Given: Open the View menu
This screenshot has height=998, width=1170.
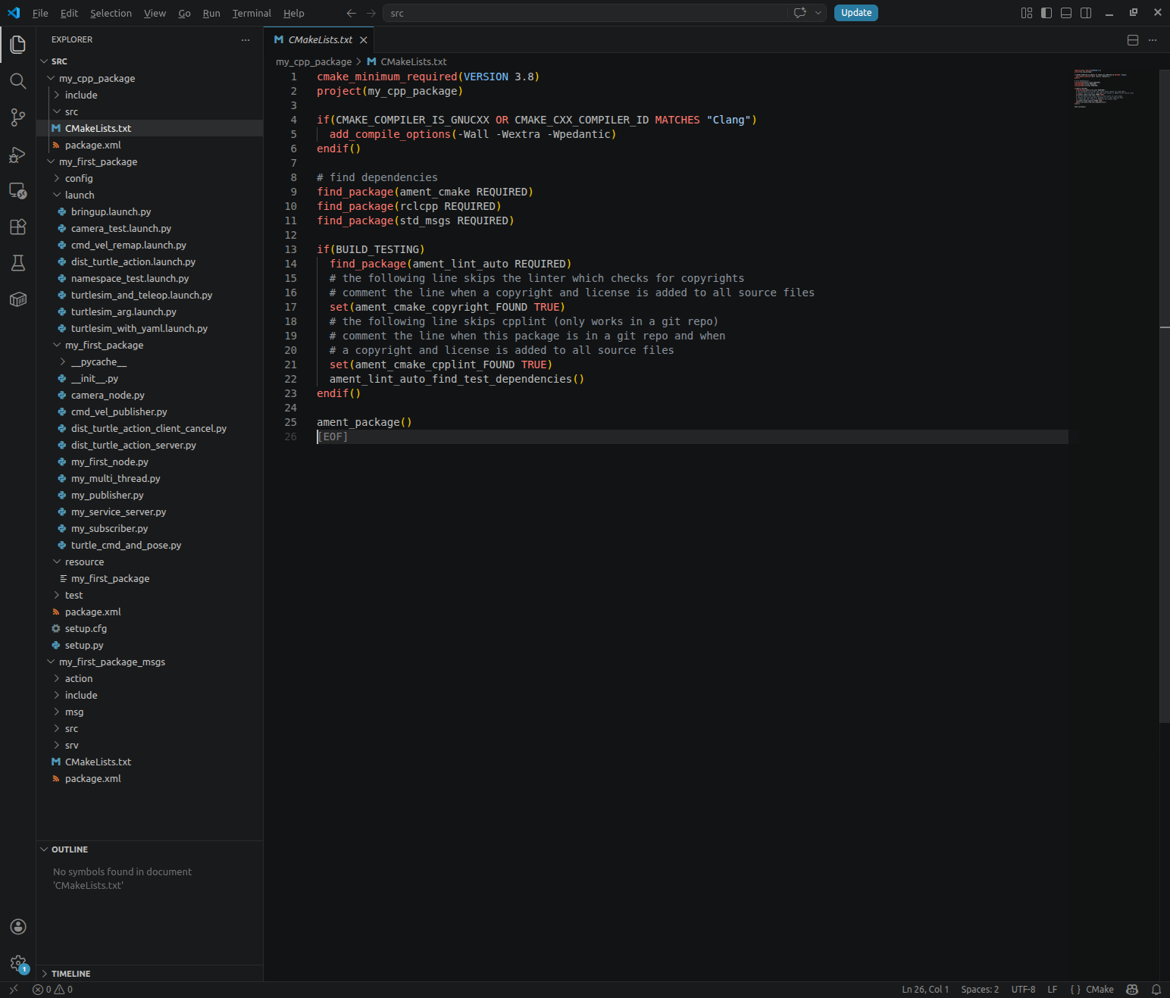Looking at the screenshot, I should click(x=155, y=13).
